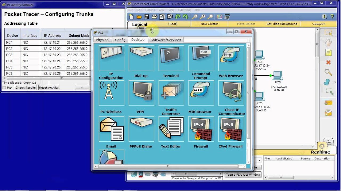Viewport: 341px width, 191px height.
Task: Save the activity with the floppy disk icon
Action: [x=147, y=17]
